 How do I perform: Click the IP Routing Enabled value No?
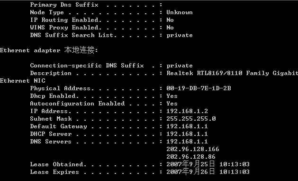coord(170,20)
